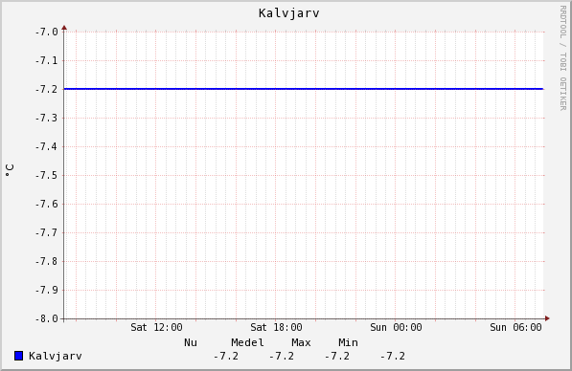Click the blue Kalvjarv legend color square
The image size is (572, 371).
click(18, 356)
